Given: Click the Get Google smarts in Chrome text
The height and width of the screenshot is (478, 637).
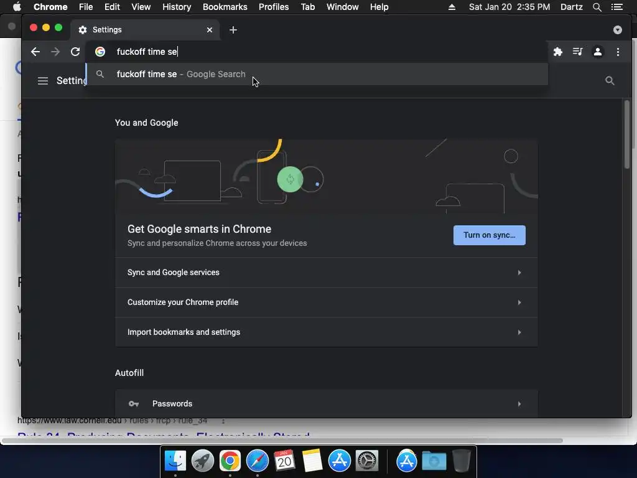Looking at the screenshot, I should (x=199, y=229).
